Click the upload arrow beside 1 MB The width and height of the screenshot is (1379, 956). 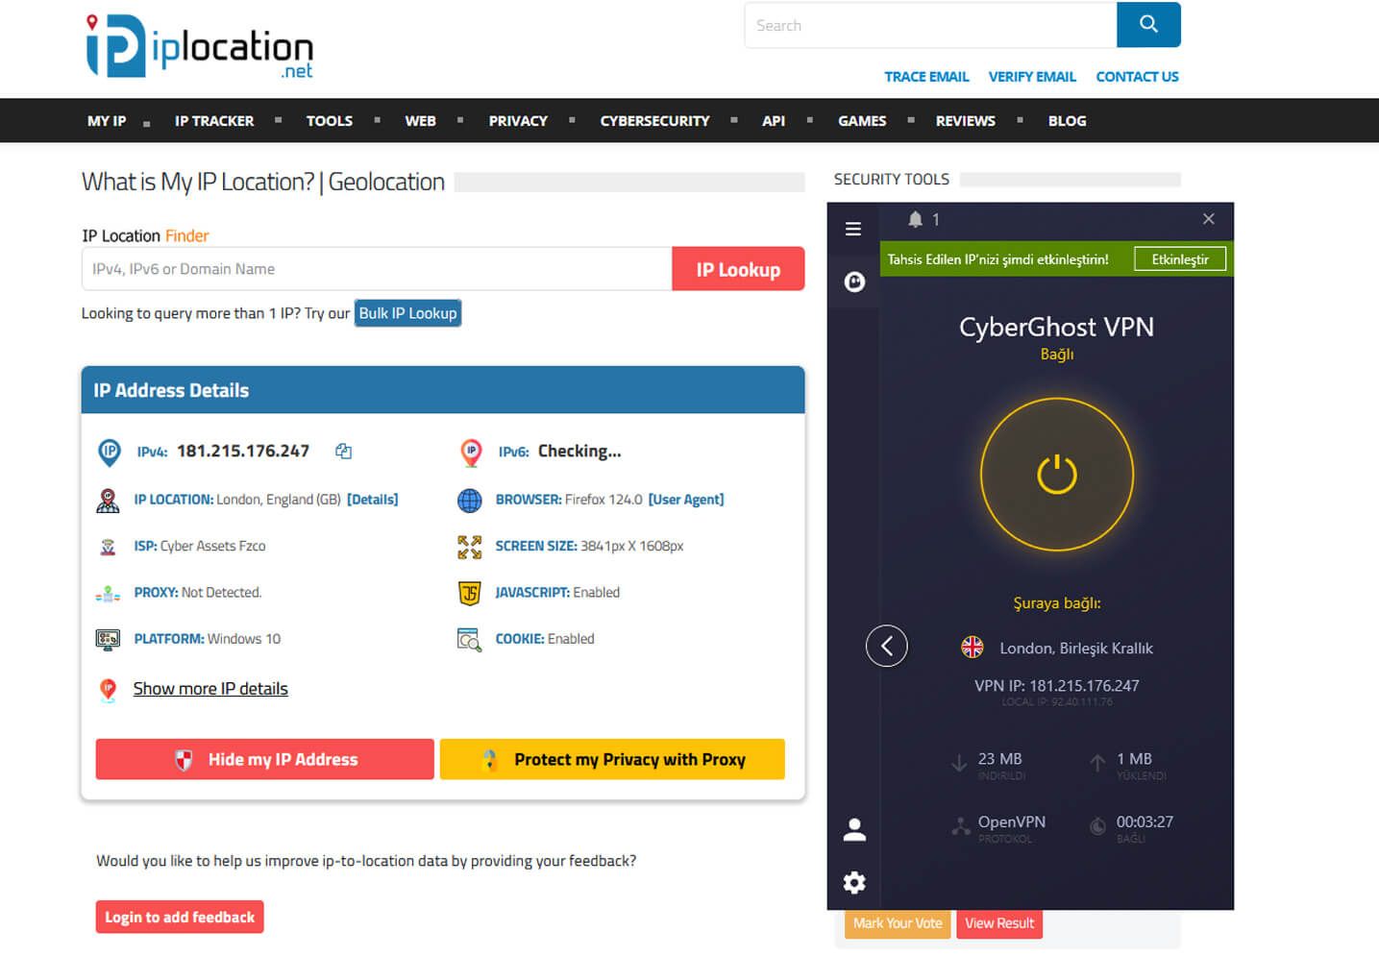(x=1097, y=764)
